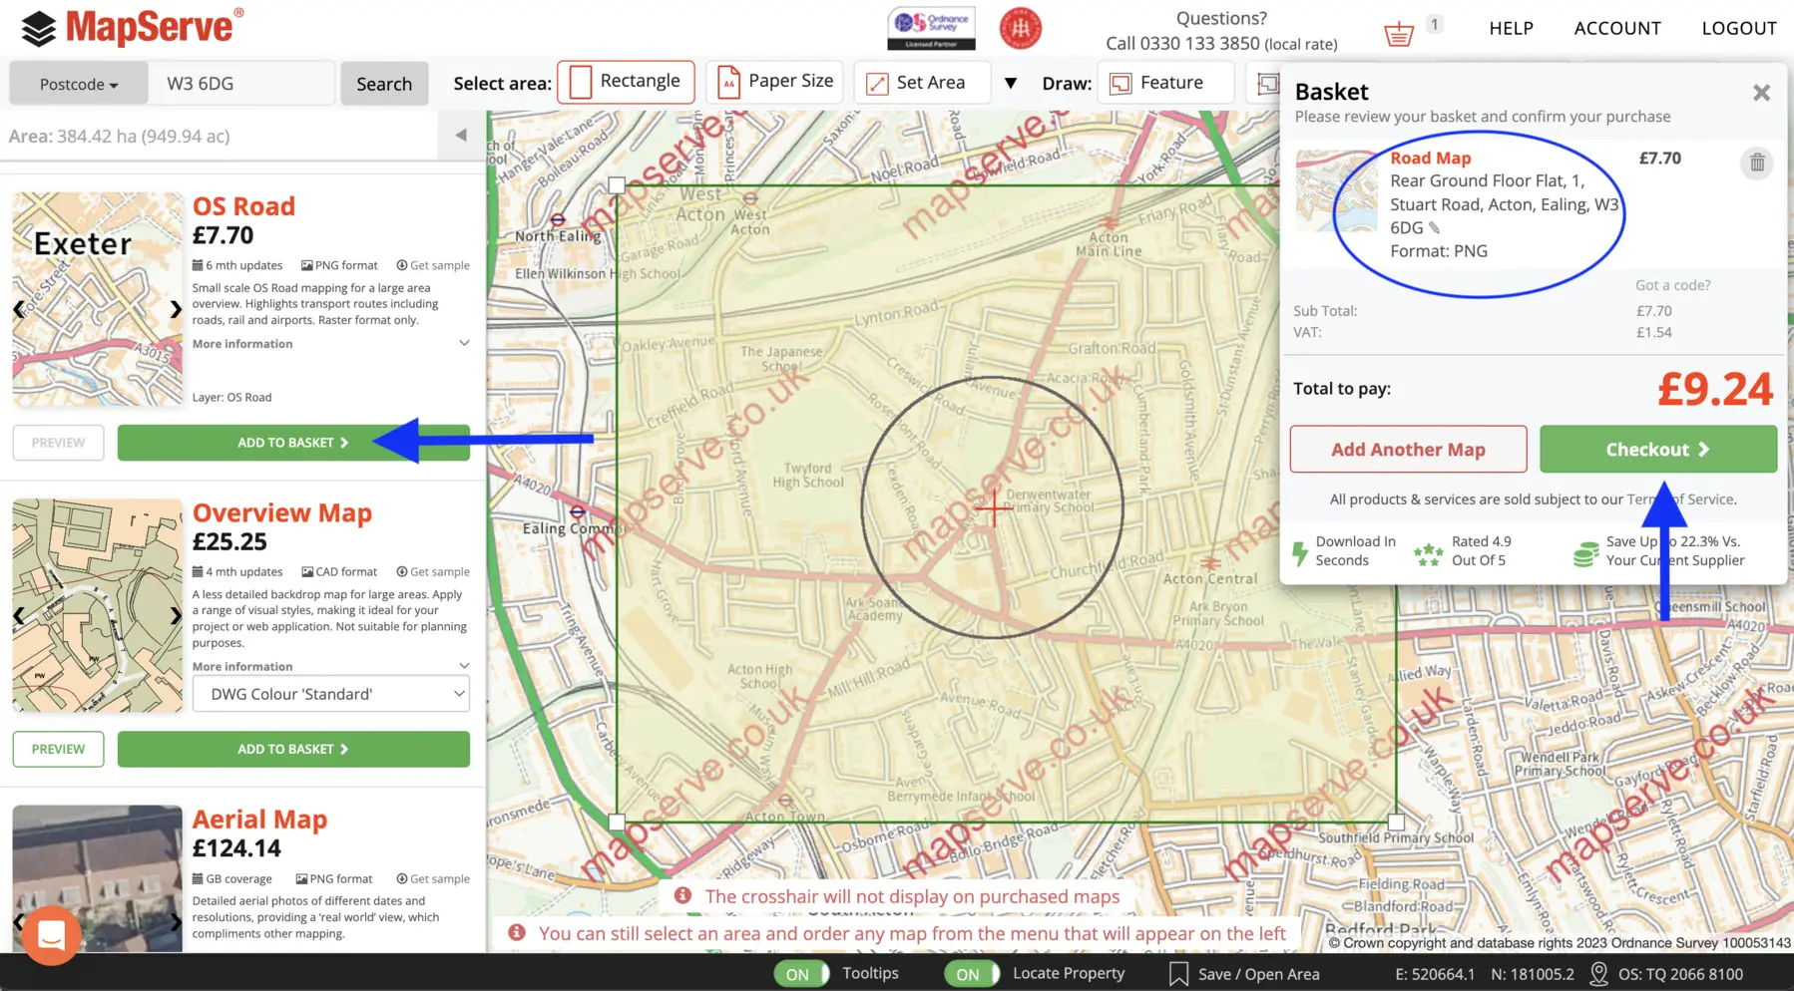Click the postcode input field W3 6DG
The width and height of the screenshot is (1794, 991).
240,84
